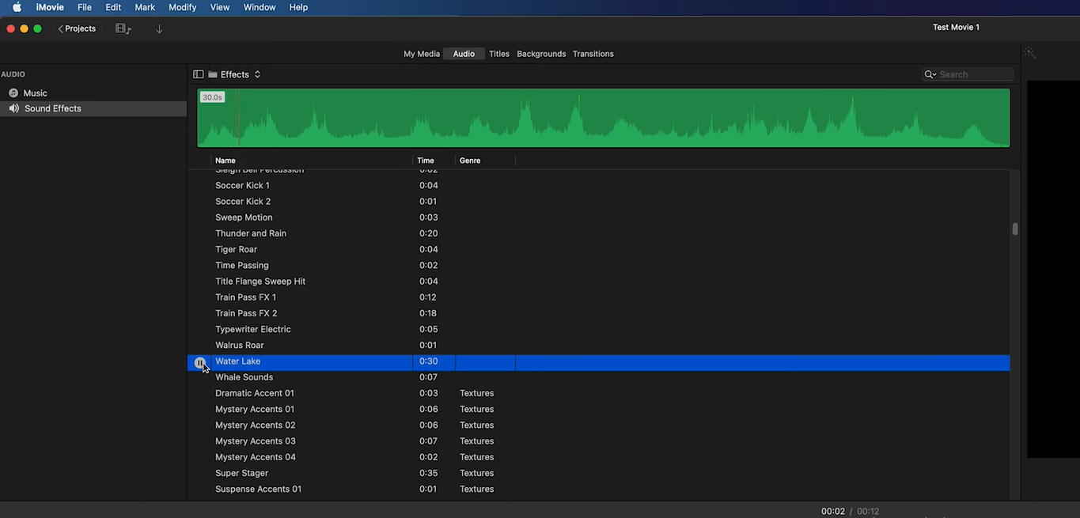
Task: Click the magic wand enhance icon
Action: (1029, 53)
